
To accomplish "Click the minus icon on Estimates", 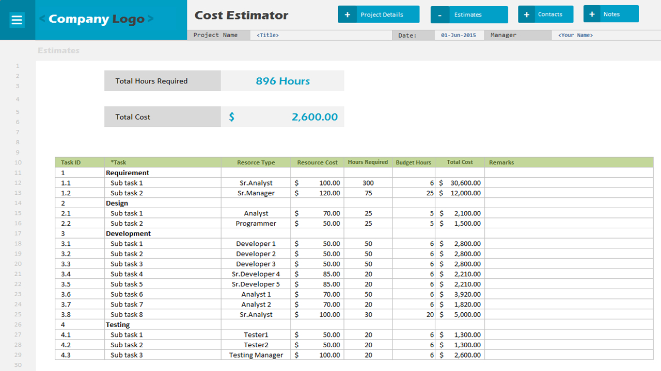I will click(439, 15).
